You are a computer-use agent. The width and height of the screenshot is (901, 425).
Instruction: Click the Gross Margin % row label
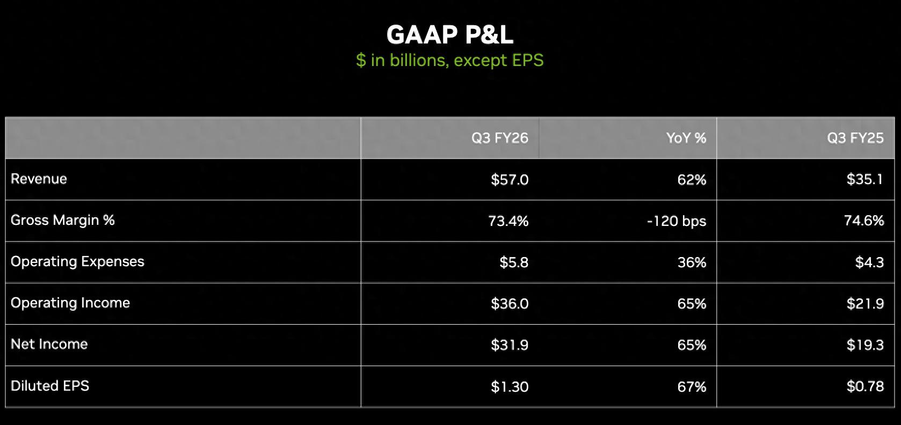point(62,220)
